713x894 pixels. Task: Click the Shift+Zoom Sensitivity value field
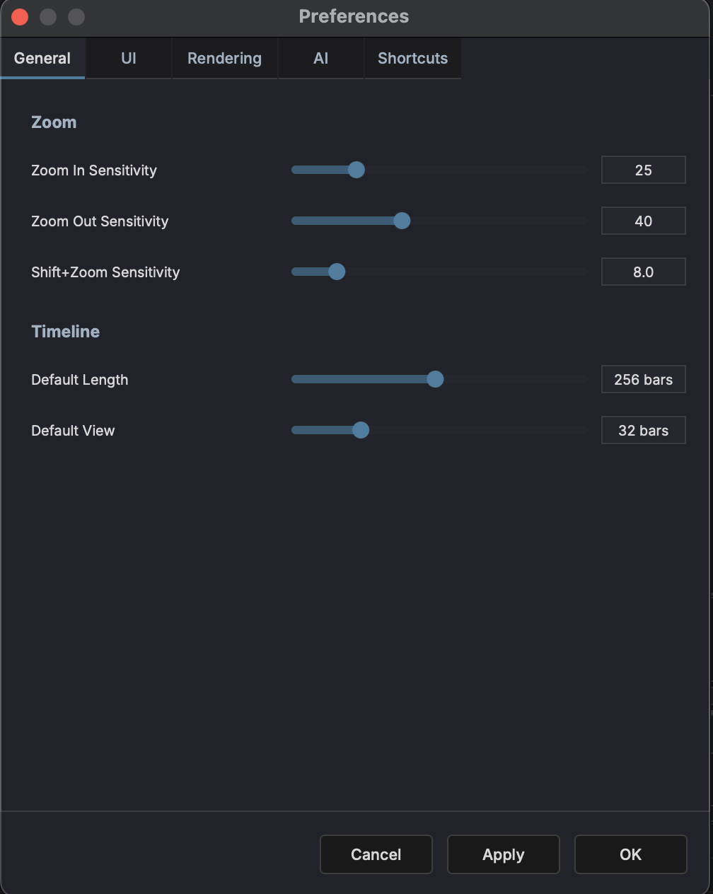click(643, 272)
